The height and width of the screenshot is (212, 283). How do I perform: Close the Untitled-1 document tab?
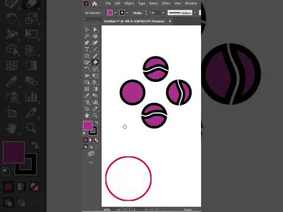[x=170, y=21]
